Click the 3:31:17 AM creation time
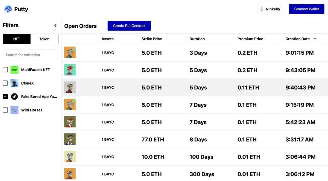 click(299, 139)
